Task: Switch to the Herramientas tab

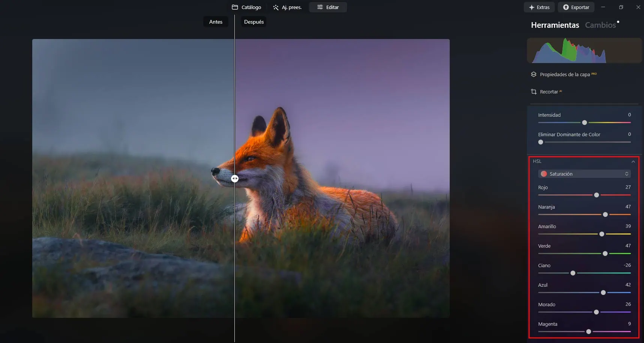Action: [x=555, y=25]
